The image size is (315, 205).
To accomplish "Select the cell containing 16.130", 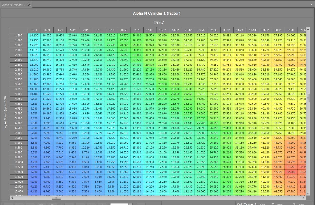I will coord(34,35).
